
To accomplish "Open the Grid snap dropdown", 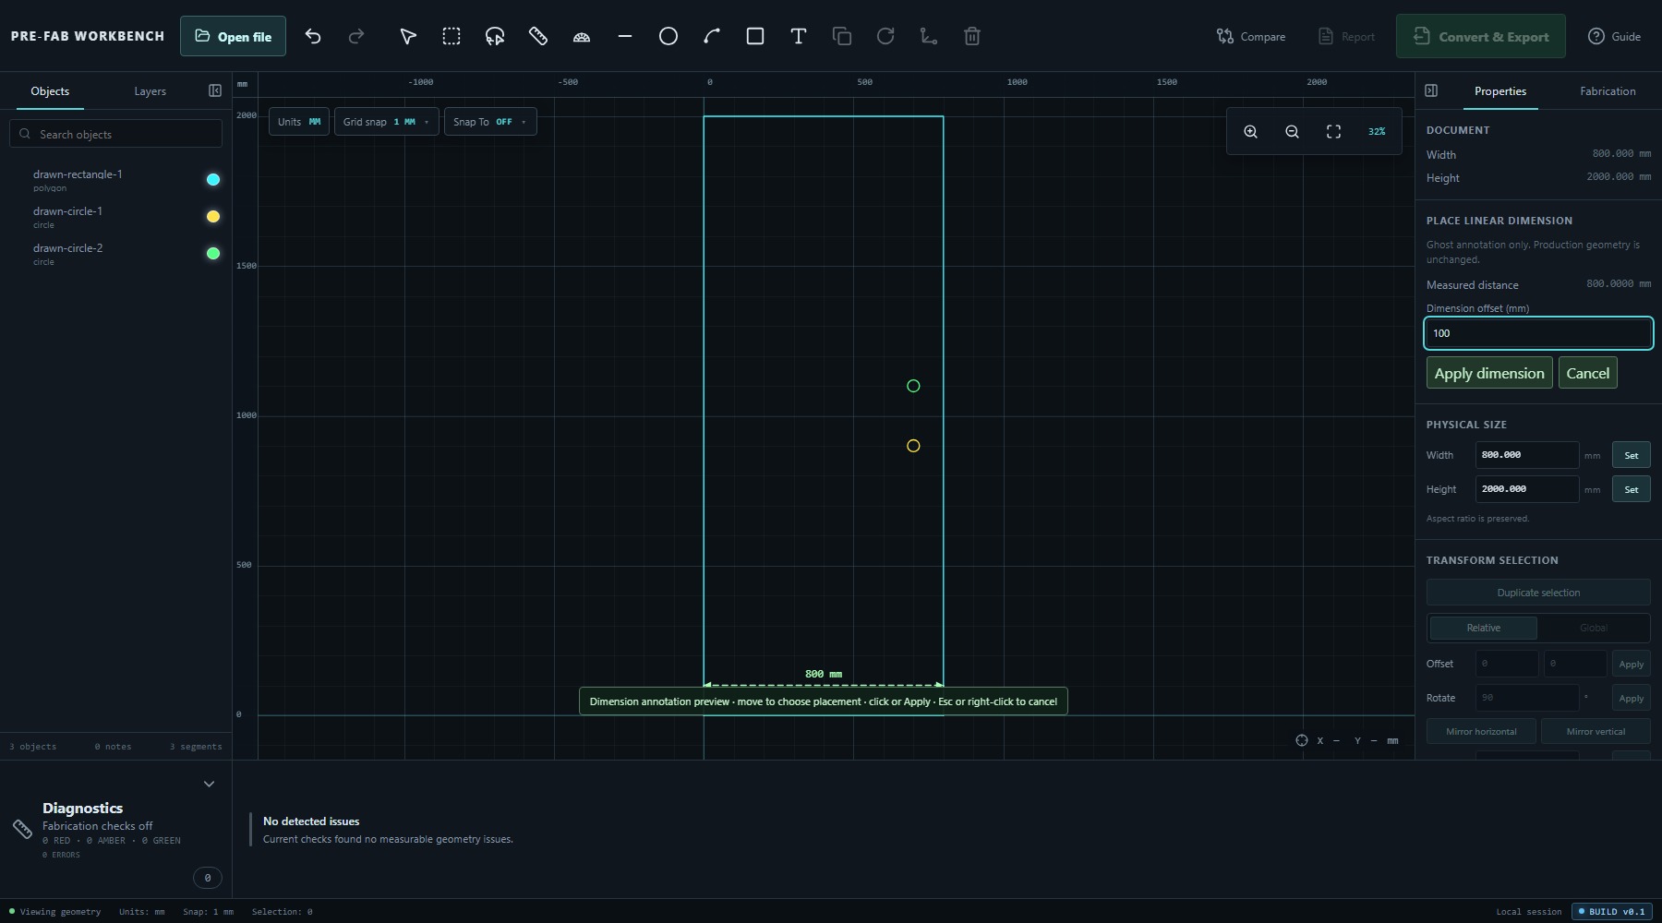I will pyautogui.click(x=386, y=122).
